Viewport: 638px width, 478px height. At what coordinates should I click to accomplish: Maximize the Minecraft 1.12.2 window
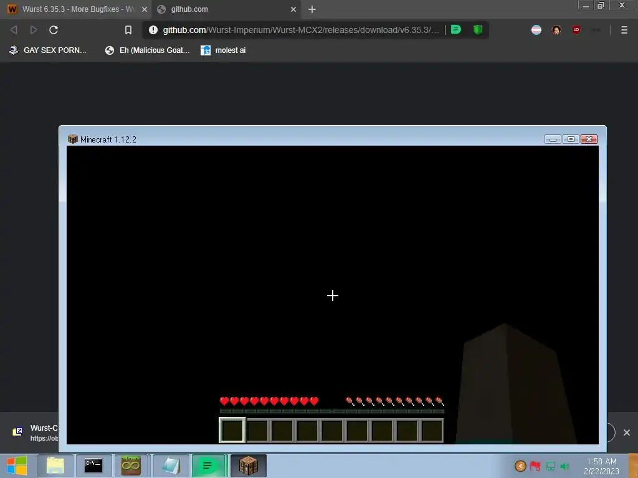coord(571,139)
